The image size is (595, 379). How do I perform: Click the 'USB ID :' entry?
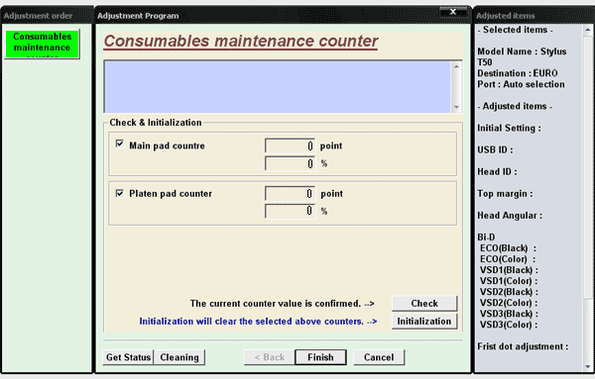click(495, 150)
